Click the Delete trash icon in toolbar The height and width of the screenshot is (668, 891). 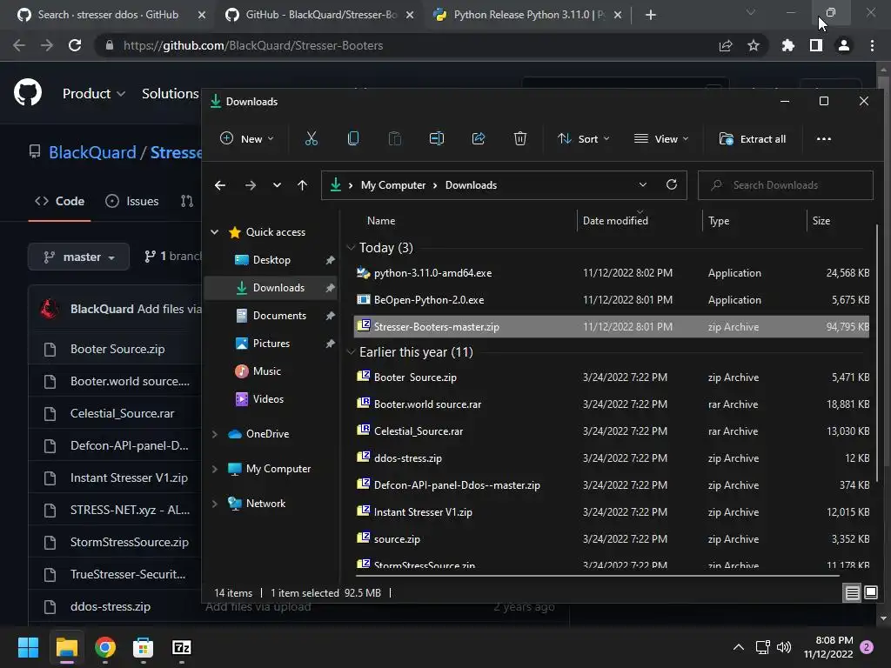pos(520,138)
